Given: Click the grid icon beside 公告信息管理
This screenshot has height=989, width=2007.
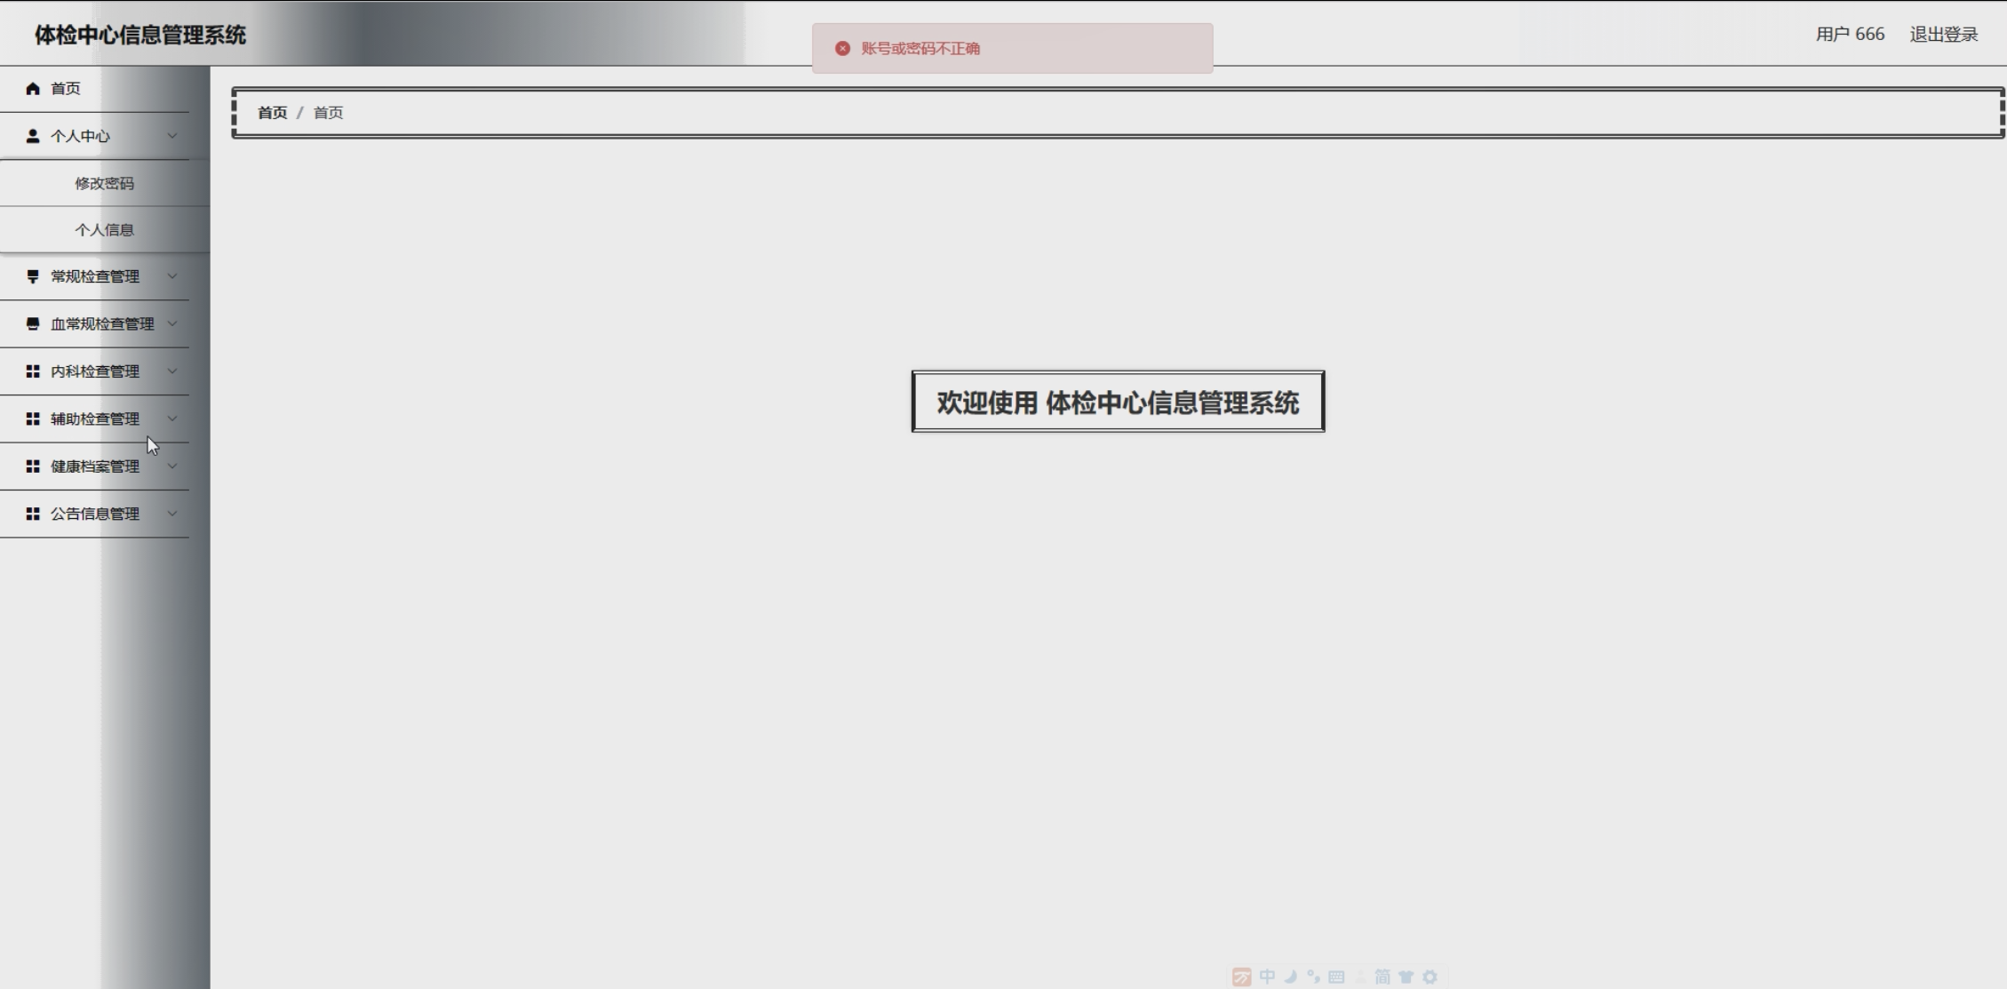Looking at the screenshot, I should [x=33, y=514].
